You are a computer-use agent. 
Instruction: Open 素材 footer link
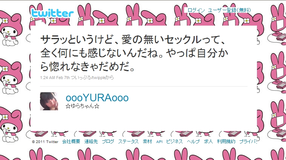148,142
